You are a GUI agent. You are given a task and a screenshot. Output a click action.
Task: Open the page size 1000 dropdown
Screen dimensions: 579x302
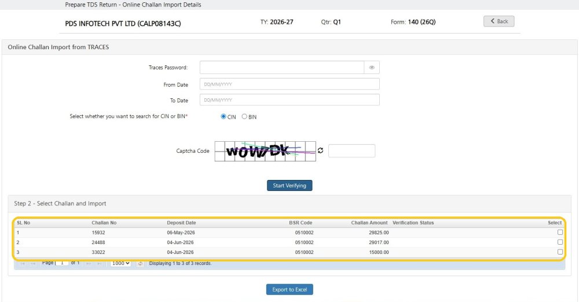(121, 263)
